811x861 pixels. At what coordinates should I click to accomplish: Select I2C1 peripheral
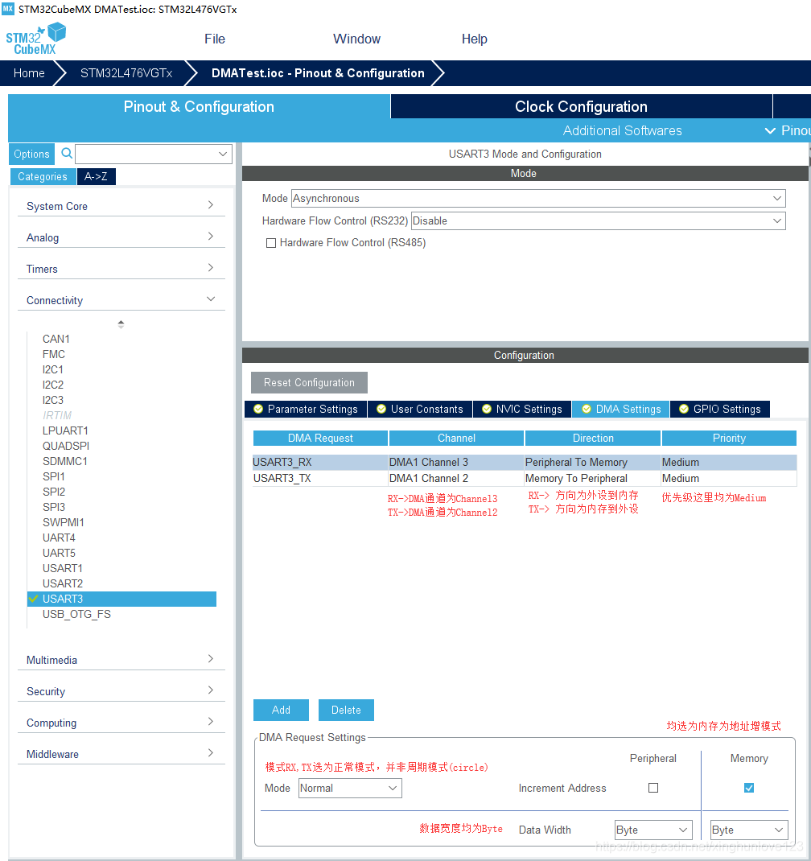[x=53, y=369]
